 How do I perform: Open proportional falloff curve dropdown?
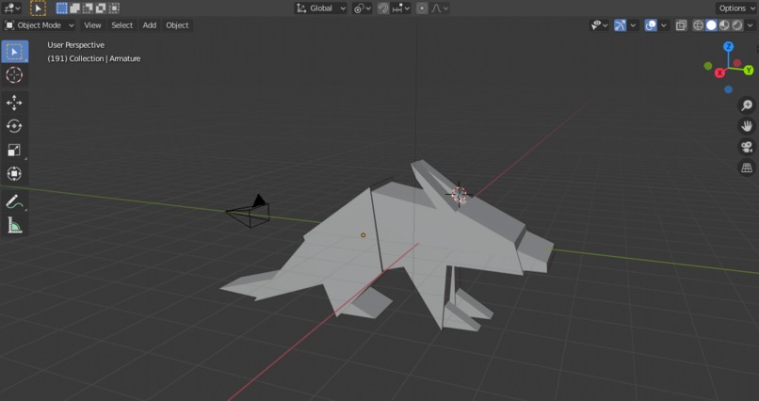(440, 8)
